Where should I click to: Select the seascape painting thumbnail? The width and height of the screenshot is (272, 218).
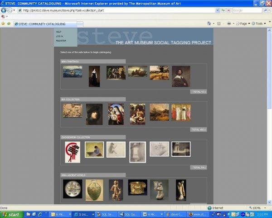tap(73, 71)
